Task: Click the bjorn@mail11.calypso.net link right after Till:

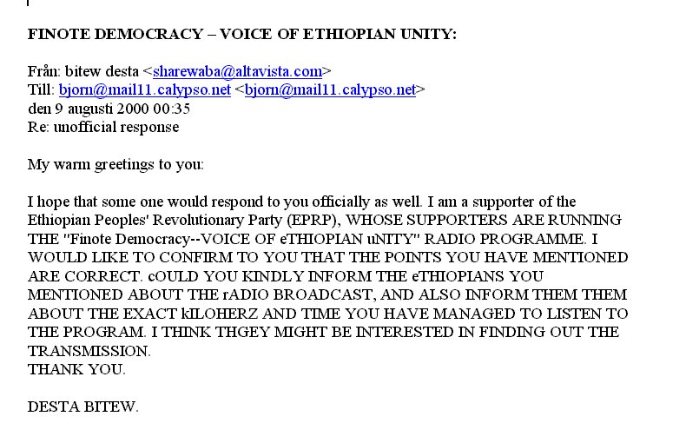Action: 145,90
